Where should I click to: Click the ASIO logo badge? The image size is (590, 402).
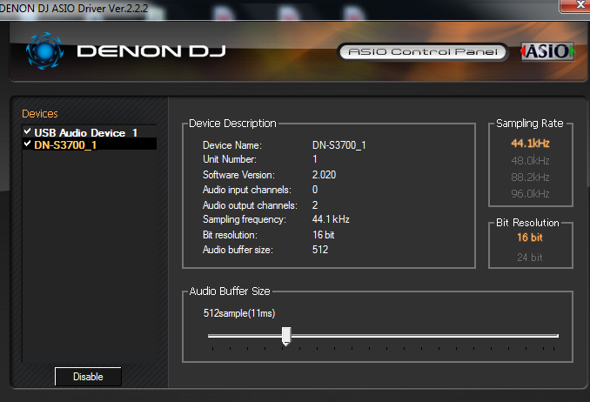point(547,51)
